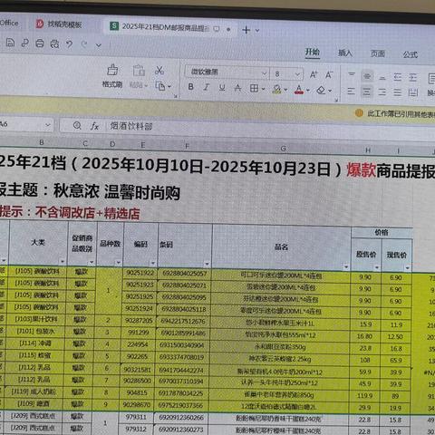Increase font size with A+ icon
The height and width of the screenshot is (435, 435).
(314, 74)
